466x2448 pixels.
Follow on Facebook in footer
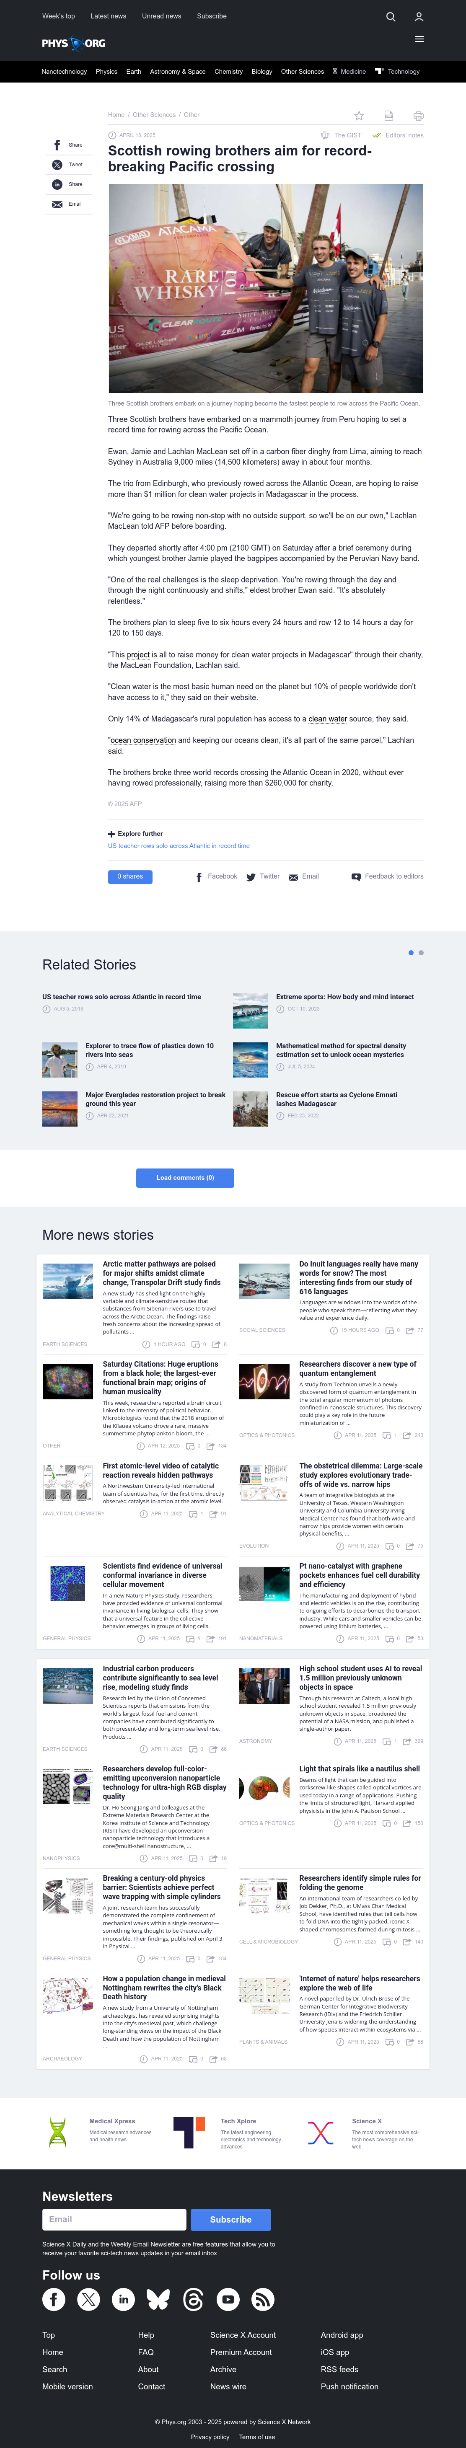click(54, 2299)
